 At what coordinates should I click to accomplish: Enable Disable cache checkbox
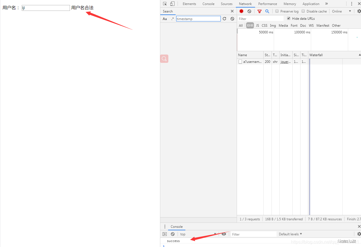coord(303,11)
